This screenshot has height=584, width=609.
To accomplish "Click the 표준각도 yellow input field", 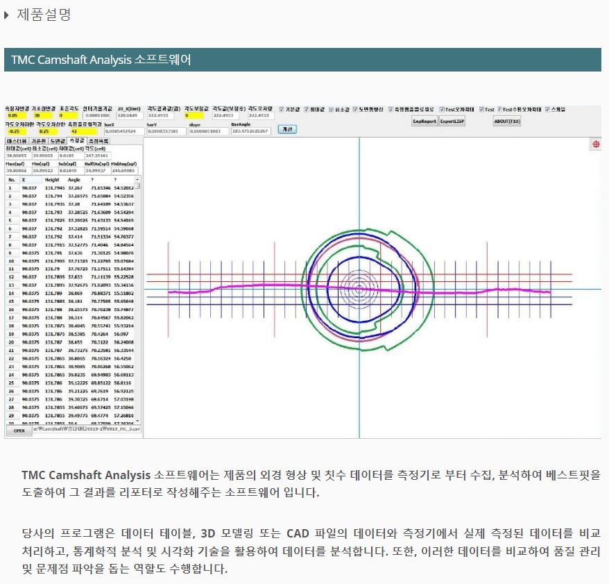I will (68, 115).
